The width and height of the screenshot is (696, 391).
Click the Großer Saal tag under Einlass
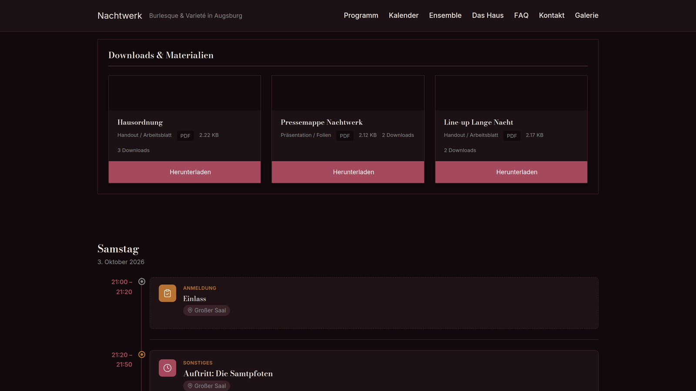[x=207, y=310]
